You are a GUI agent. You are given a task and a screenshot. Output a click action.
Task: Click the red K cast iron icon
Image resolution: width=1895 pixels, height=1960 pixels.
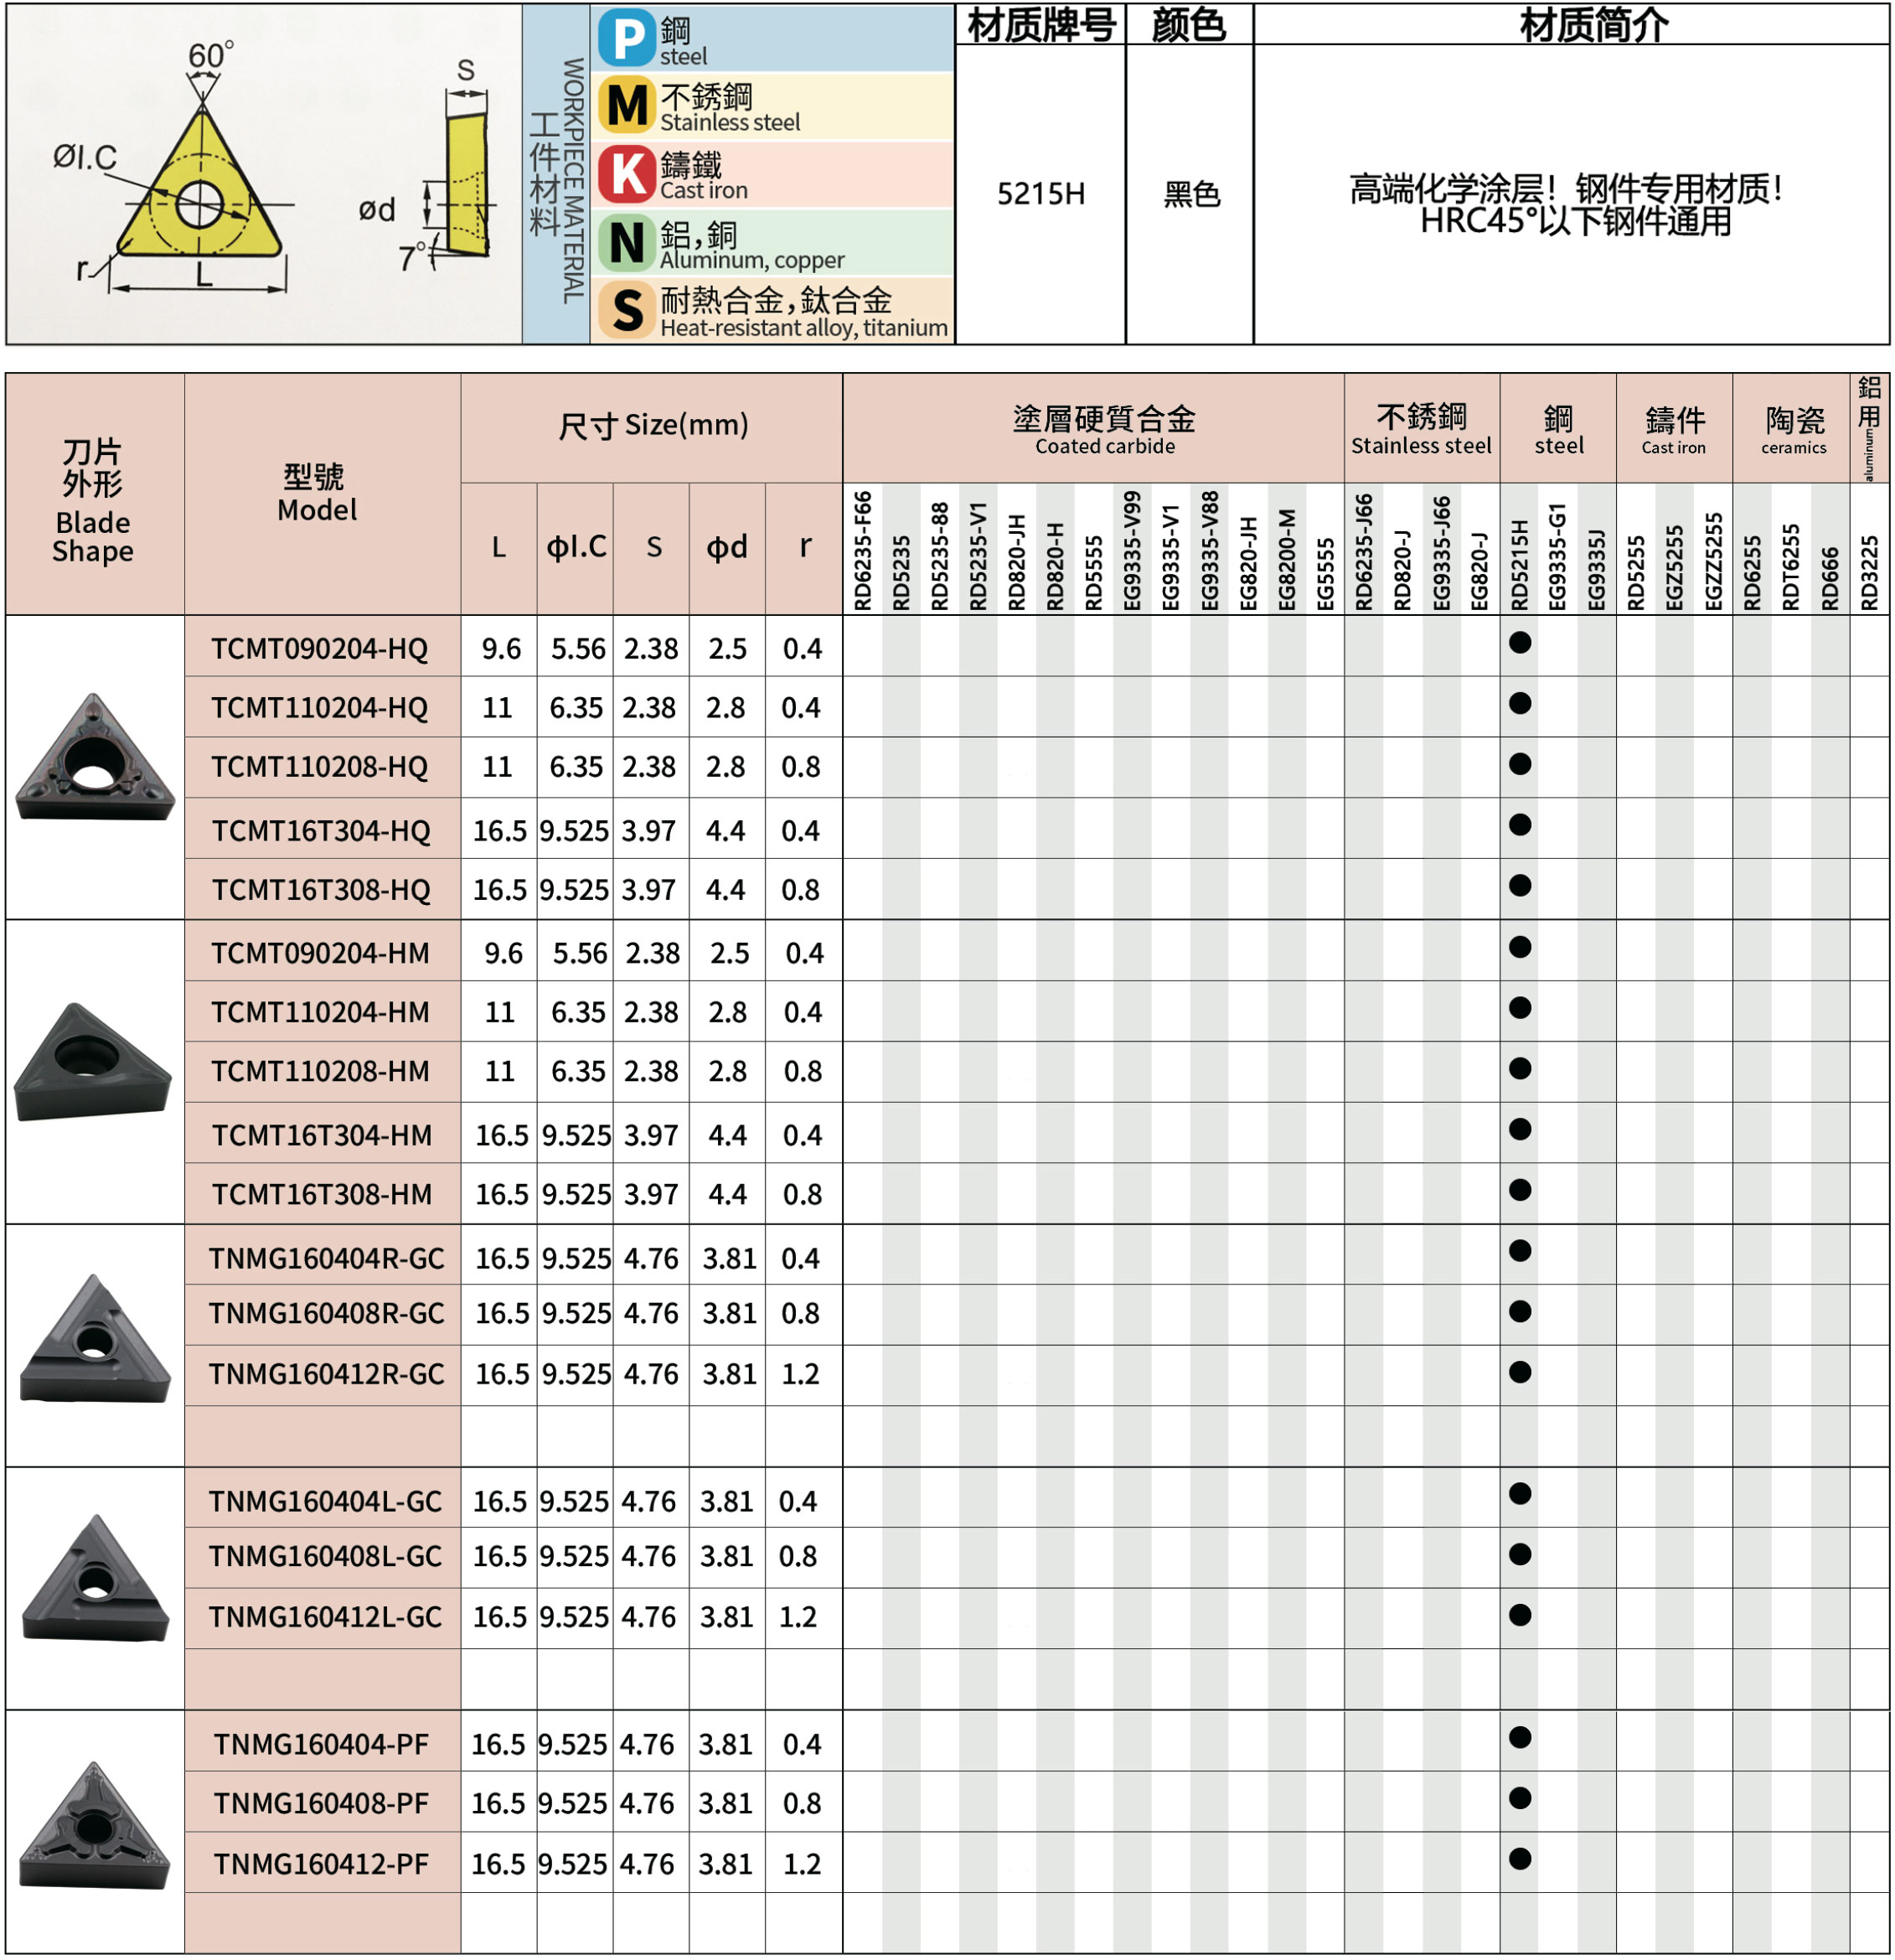pos(627,174)
